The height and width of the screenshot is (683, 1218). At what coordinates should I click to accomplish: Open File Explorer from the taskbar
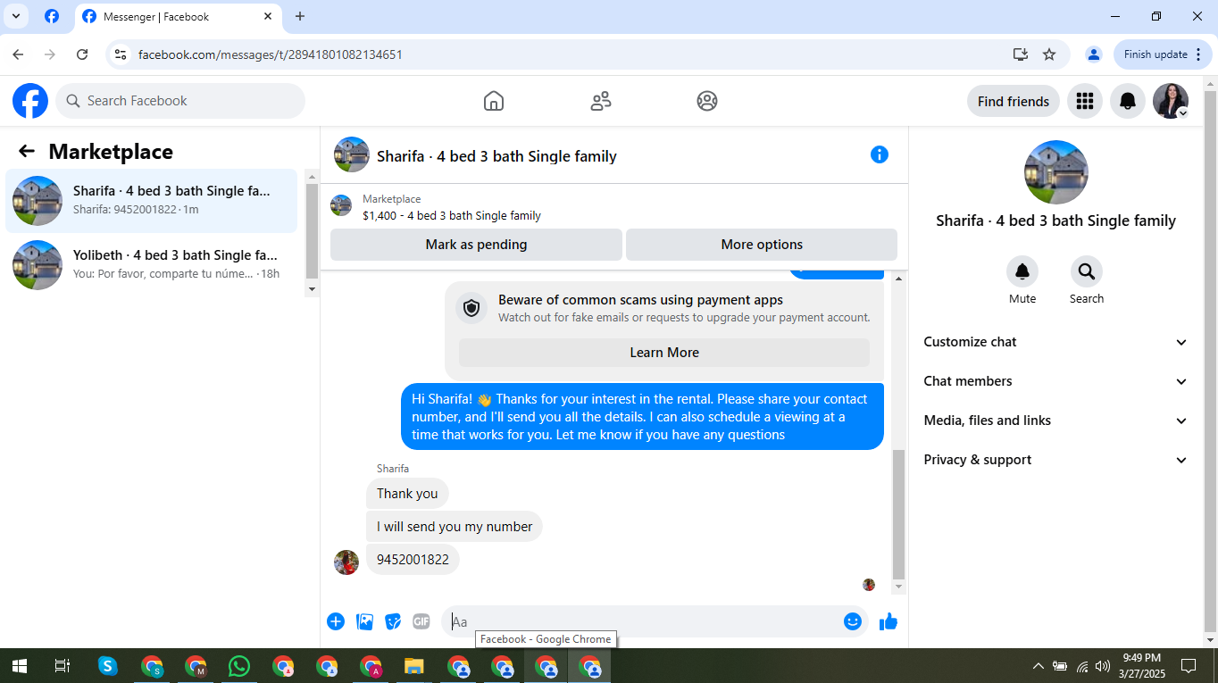[x=414, y=666]
